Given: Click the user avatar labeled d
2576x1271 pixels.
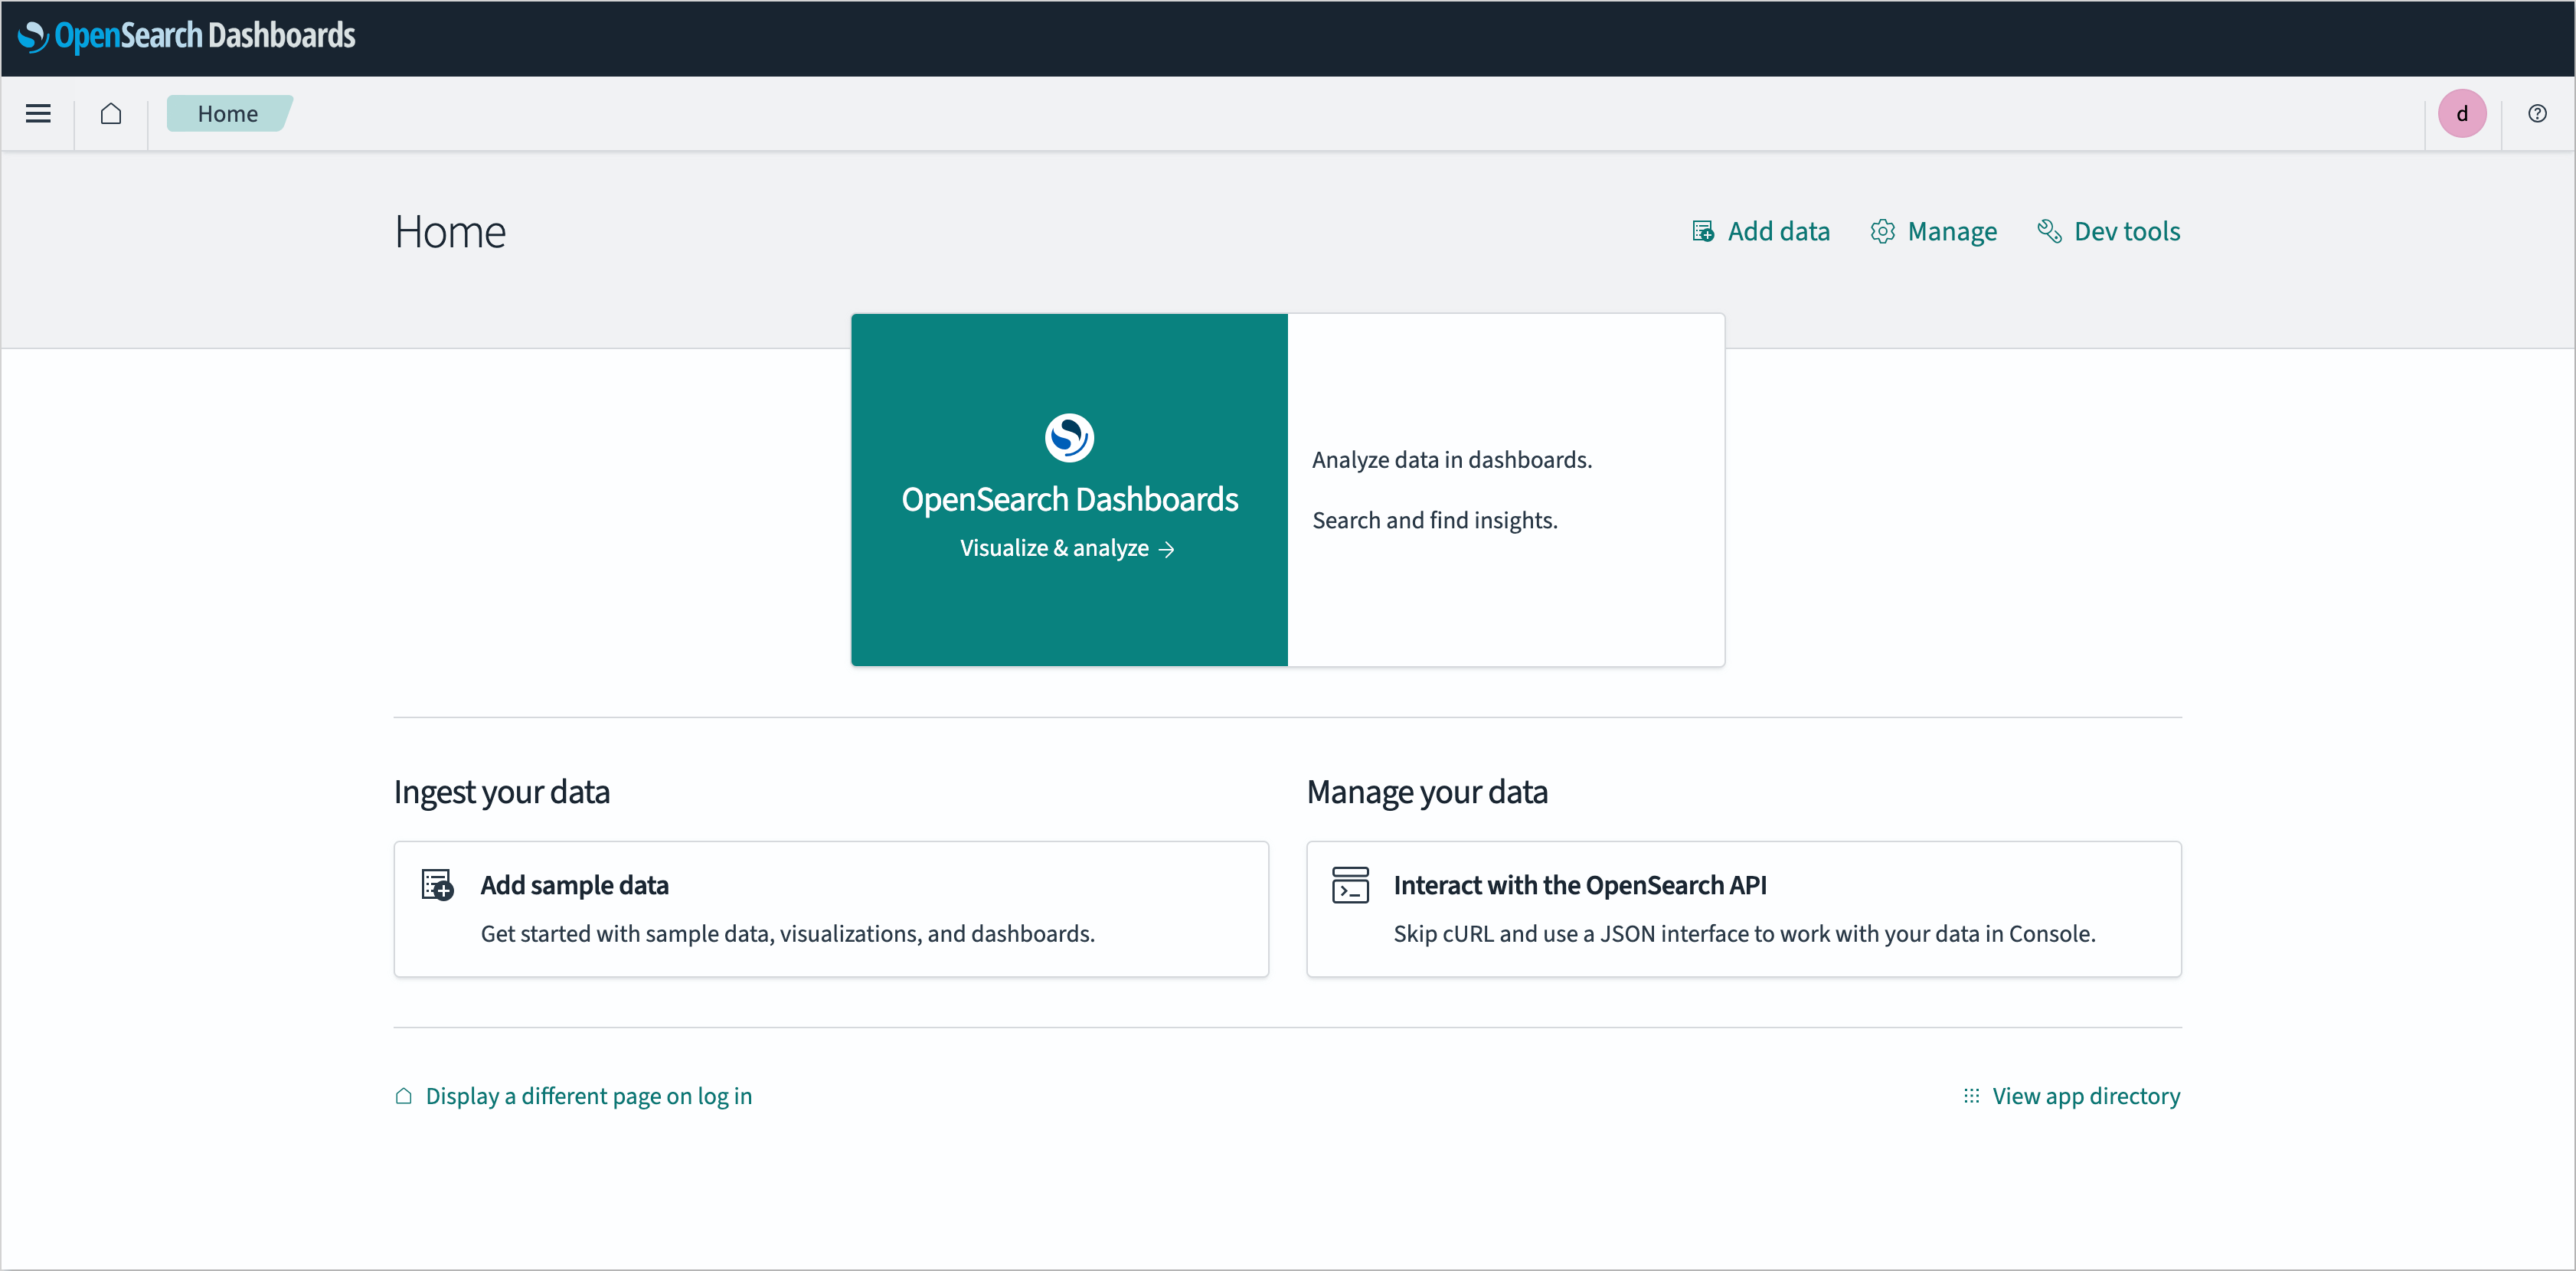Looking at the screenshot, I should tap(2463, 113).
